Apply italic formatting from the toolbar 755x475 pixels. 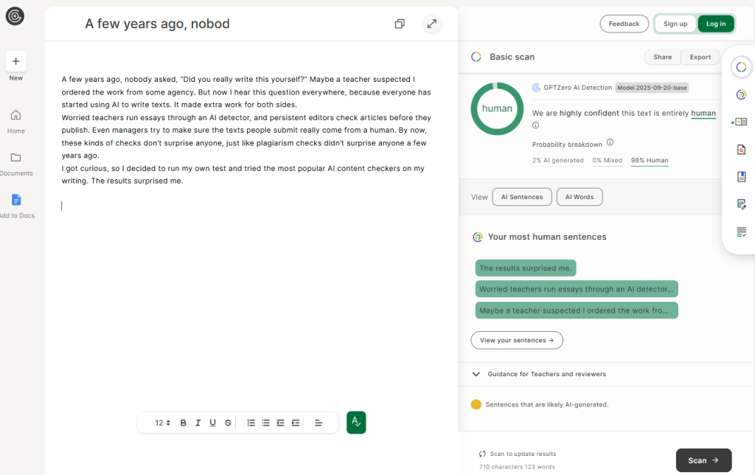coord(198,423)
